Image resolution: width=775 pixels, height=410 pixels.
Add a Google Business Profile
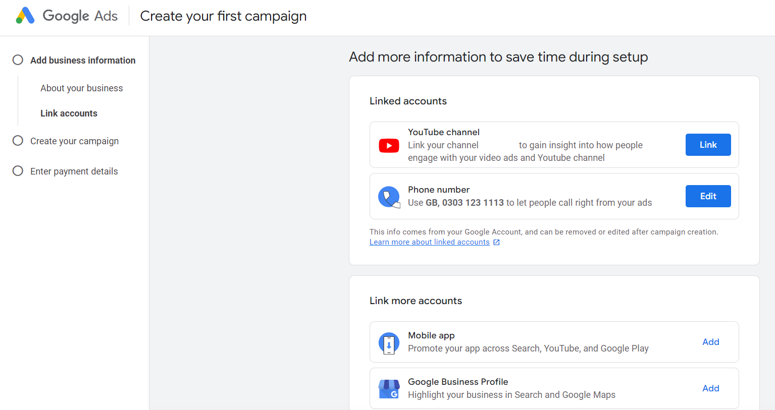pos(711,388)
